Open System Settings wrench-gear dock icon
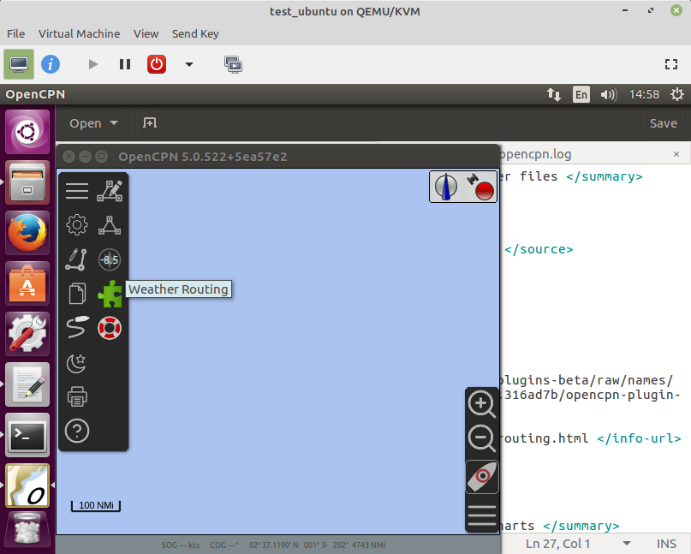 [27, 334]
